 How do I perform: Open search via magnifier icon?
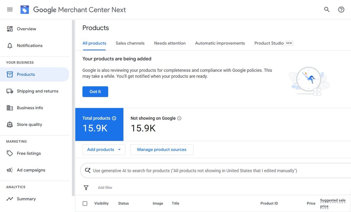(327, 10)
